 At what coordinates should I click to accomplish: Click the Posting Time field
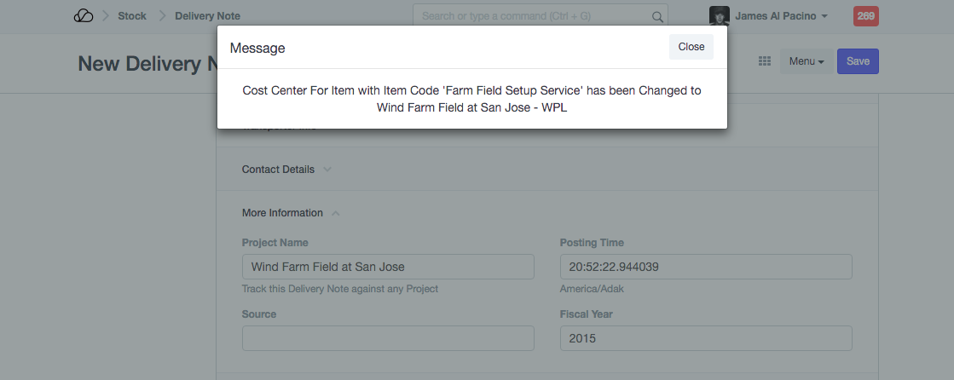click(706, 267)
